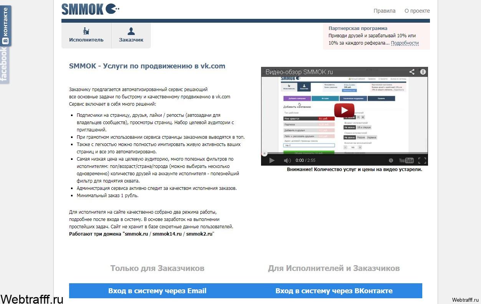Select the Исполнитель tab
Screen dimensions: 481x304
86,35
